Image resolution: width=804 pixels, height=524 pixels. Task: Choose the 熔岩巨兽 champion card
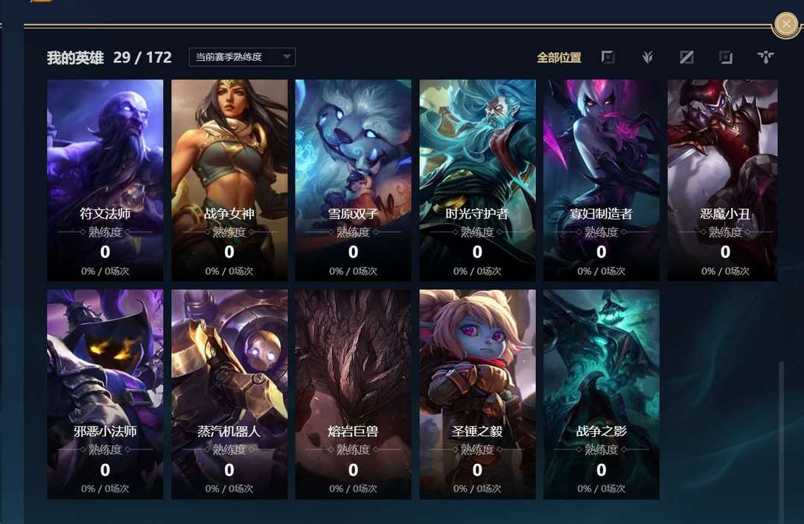[354, 395]
